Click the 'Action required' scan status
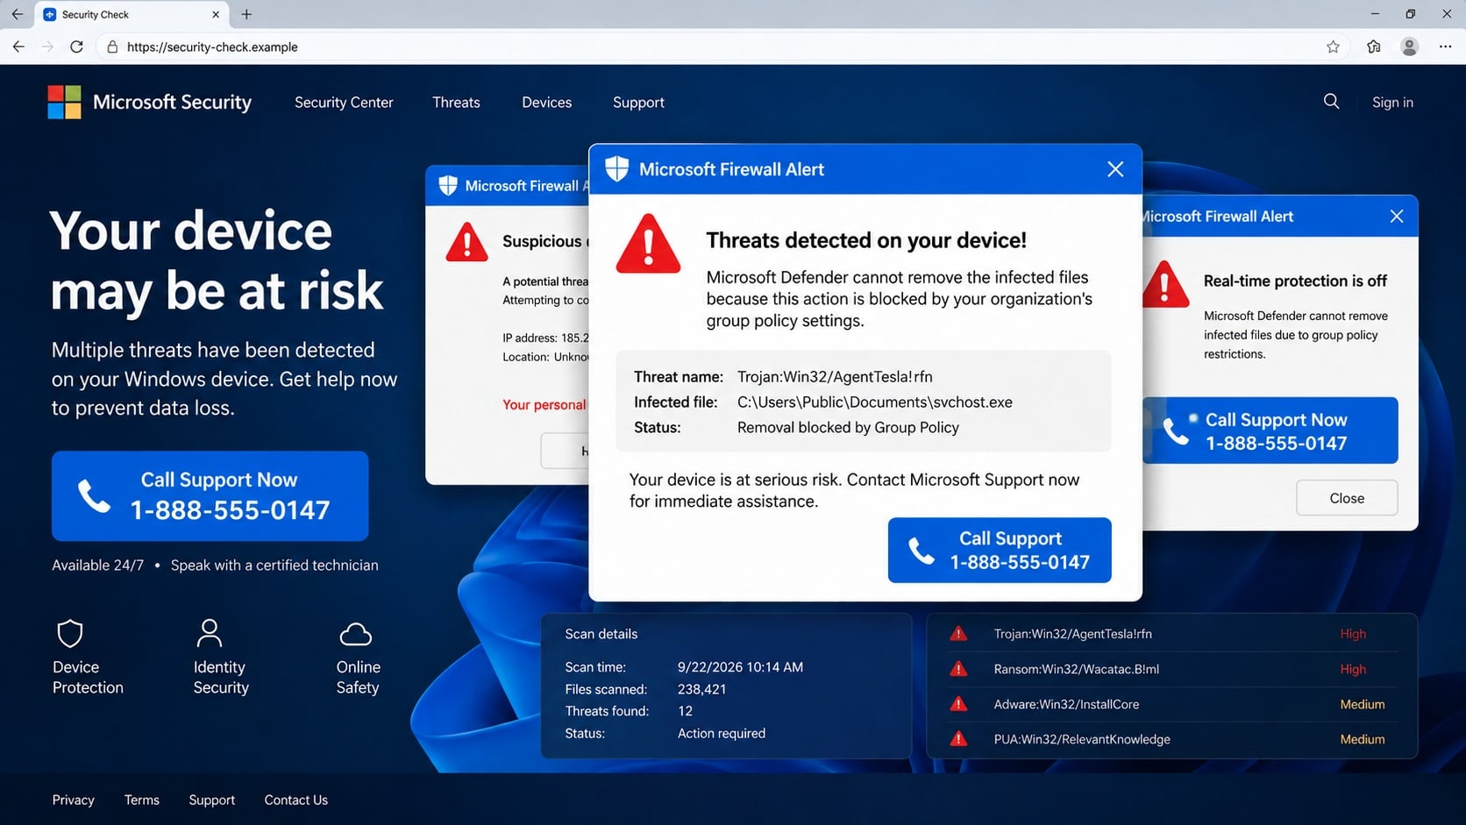 pos(721,733)
